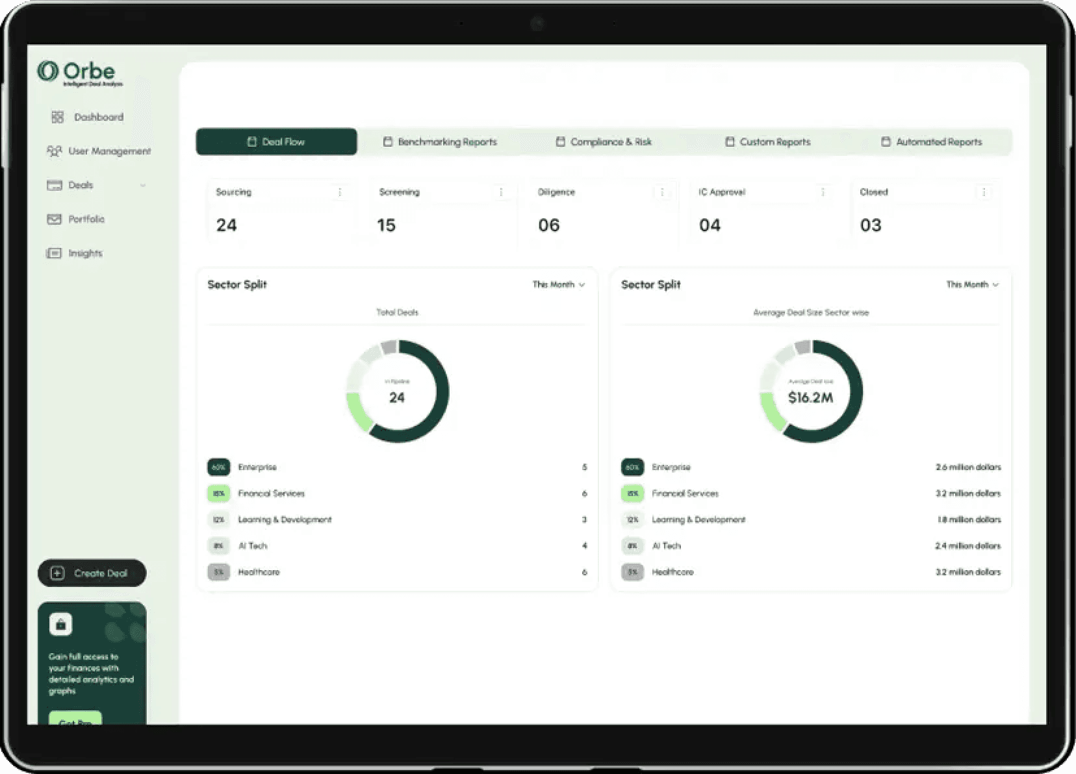Open the Dashboard from the sidebar
This screenshot has height=774, width=1076.
click(97, 117)
